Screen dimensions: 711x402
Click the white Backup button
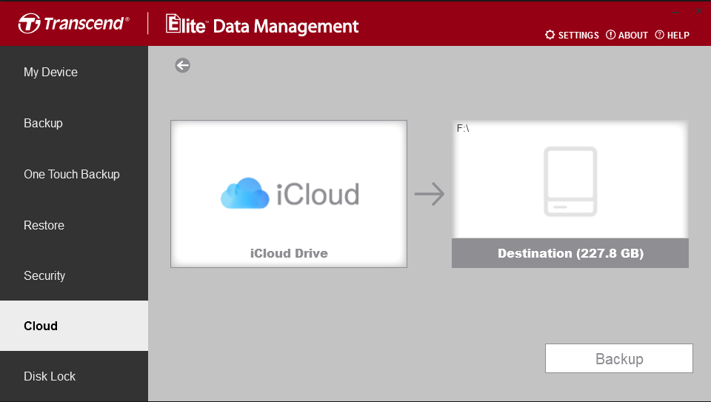point(619,358)
